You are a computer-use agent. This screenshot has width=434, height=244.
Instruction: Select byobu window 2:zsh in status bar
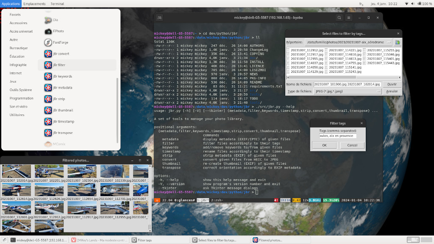tap(217, 200)
